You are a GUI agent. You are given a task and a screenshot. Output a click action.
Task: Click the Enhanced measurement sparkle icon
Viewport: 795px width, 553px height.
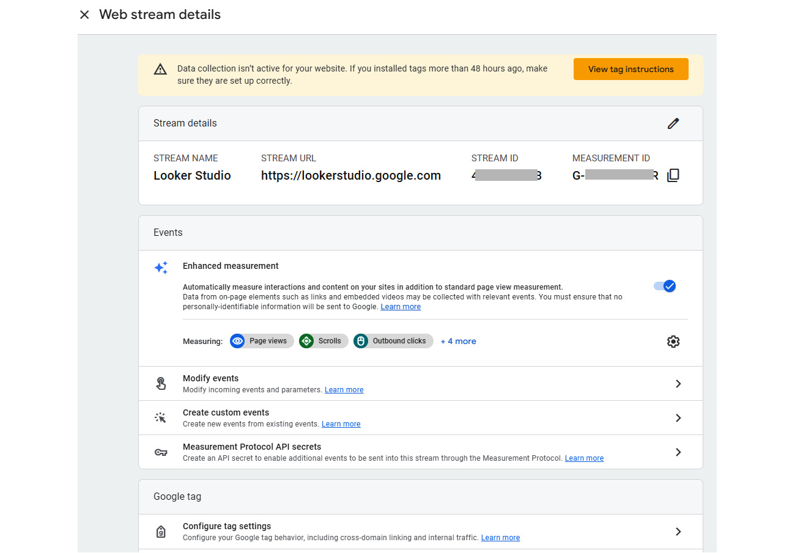[161, 268]
